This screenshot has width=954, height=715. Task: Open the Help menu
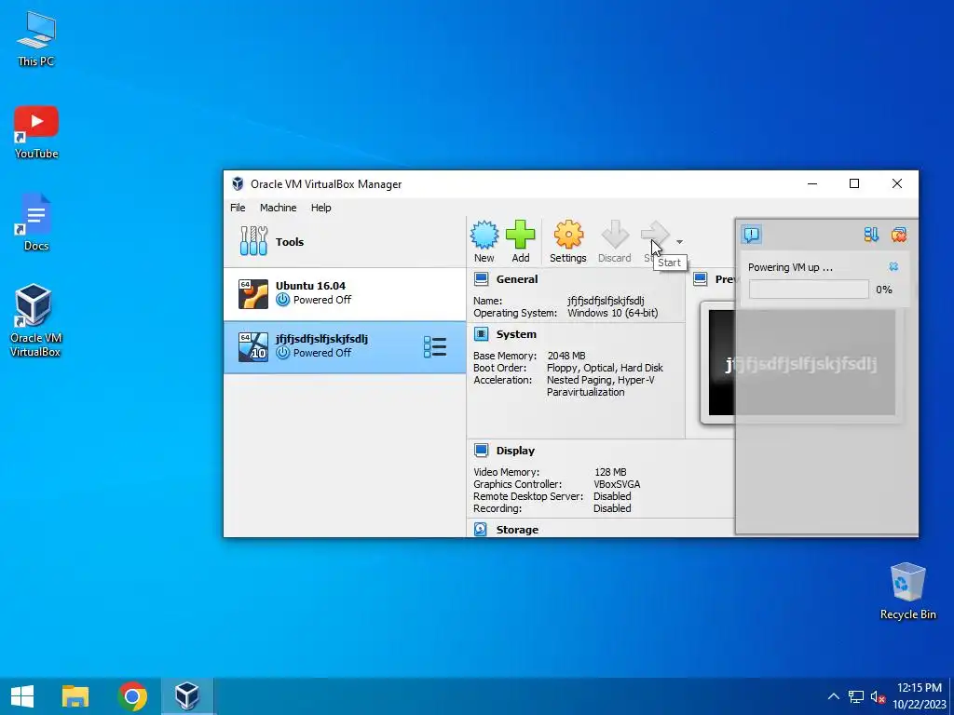320,208
